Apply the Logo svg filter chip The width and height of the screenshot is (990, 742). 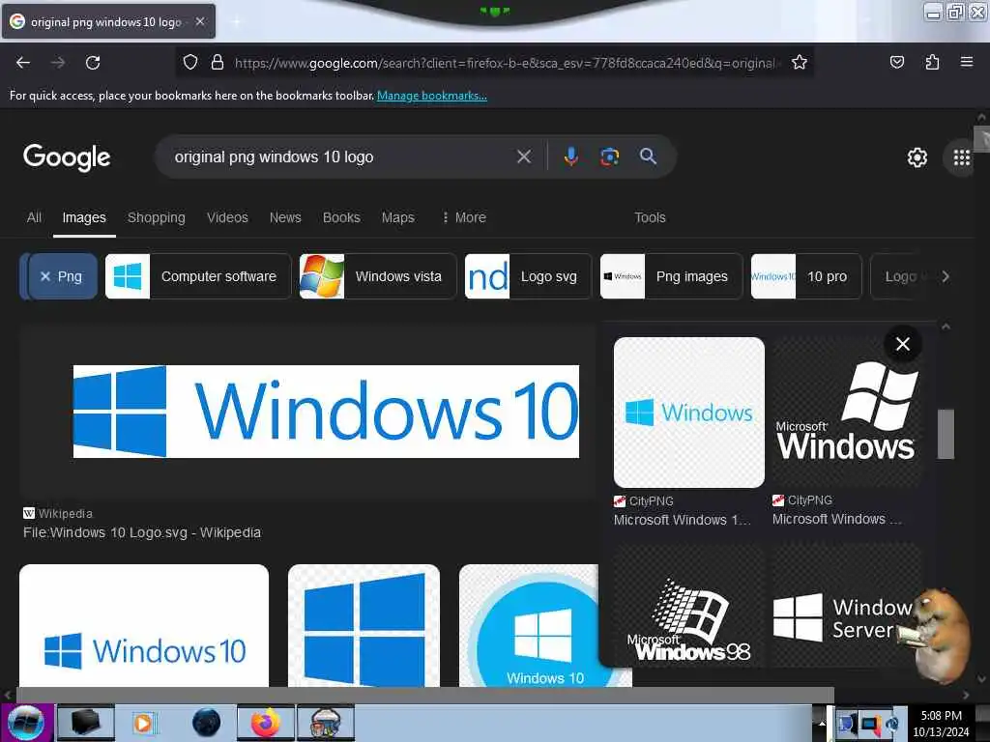click(x=528, y=276)
